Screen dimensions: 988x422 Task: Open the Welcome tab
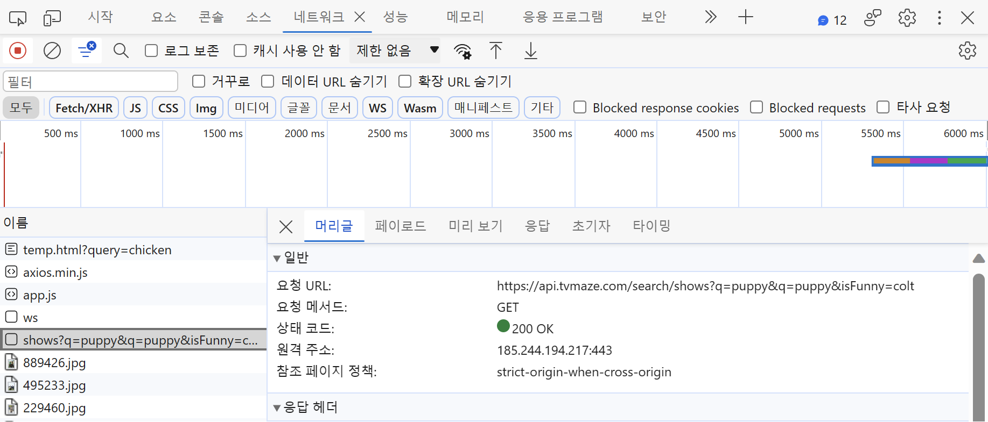tap(101, 17)
